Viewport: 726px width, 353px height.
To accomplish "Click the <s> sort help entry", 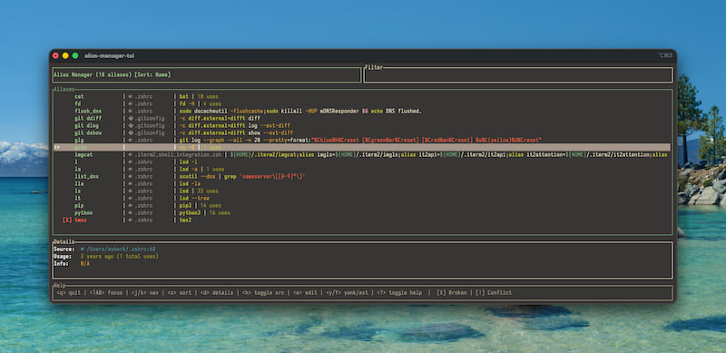I will pos(180,293).
